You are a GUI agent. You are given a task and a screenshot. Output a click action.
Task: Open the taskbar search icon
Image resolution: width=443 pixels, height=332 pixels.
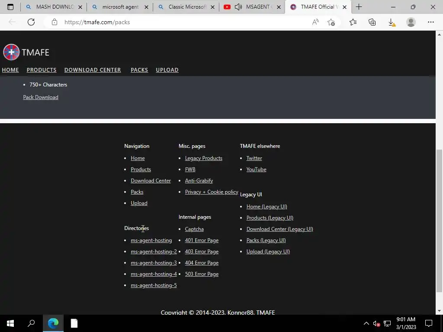coord(31,323)
